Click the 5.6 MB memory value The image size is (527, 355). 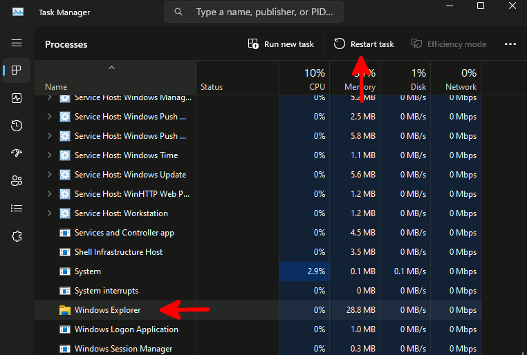coord(363,175)
